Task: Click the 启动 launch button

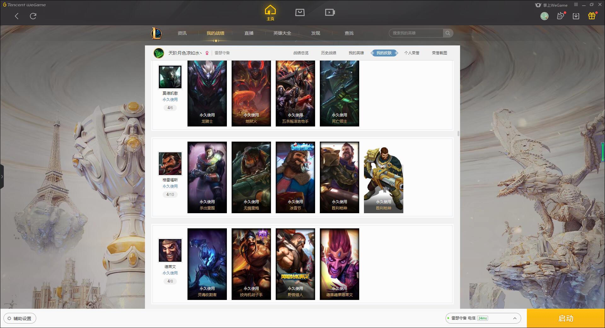Action: tap(566, 319)
